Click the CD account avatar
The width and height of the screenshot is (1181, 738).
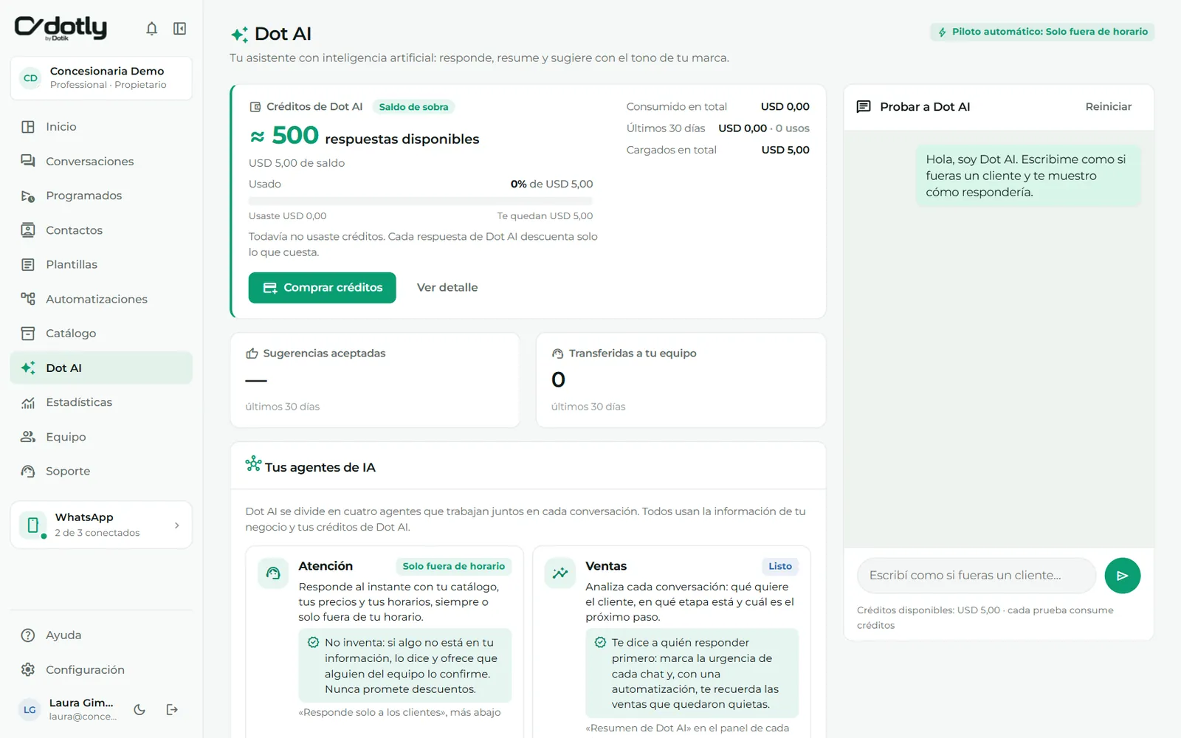point(30,78)
